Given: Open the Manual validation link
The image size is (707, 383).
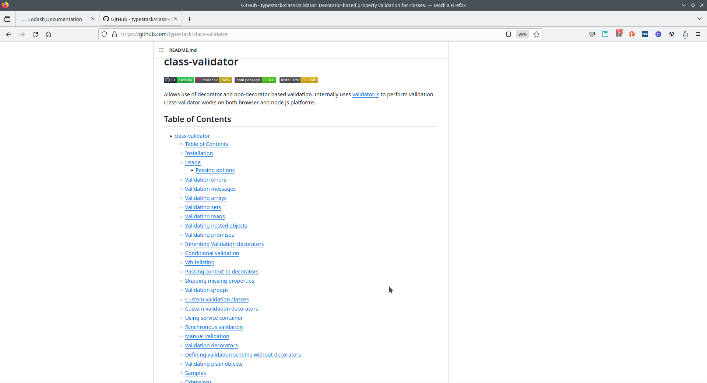Looking at the screenshot, I should coord(207,336).
